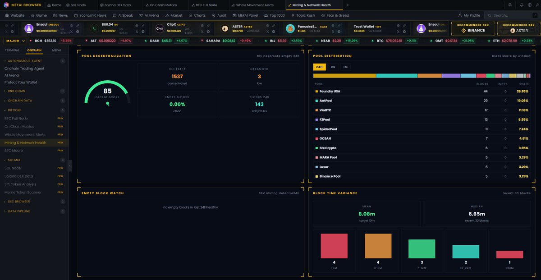Click the AntPool teal distribution bar segment
Viewport: 541px width, 280px height.
(397, 76)
